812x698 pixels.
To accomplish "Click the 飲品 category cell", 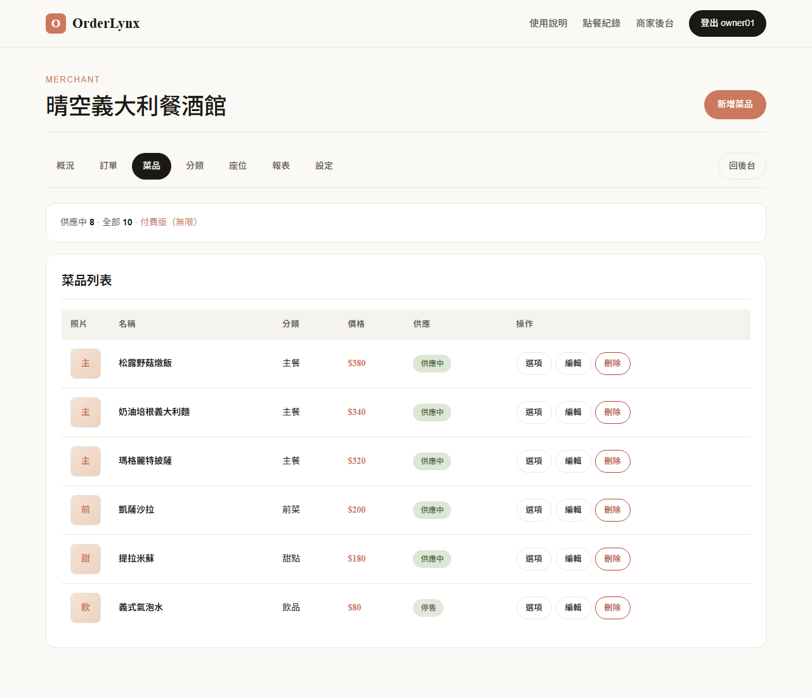I will coord(291,608).
